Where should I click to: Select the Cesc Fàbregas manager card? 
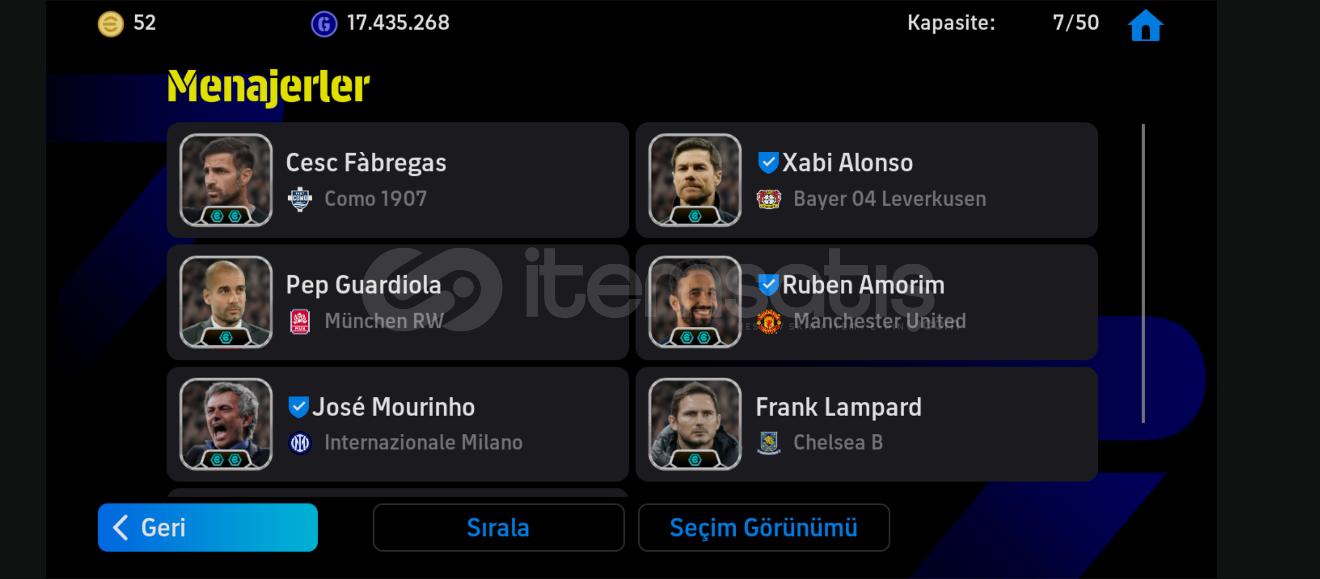pos(398,180)
